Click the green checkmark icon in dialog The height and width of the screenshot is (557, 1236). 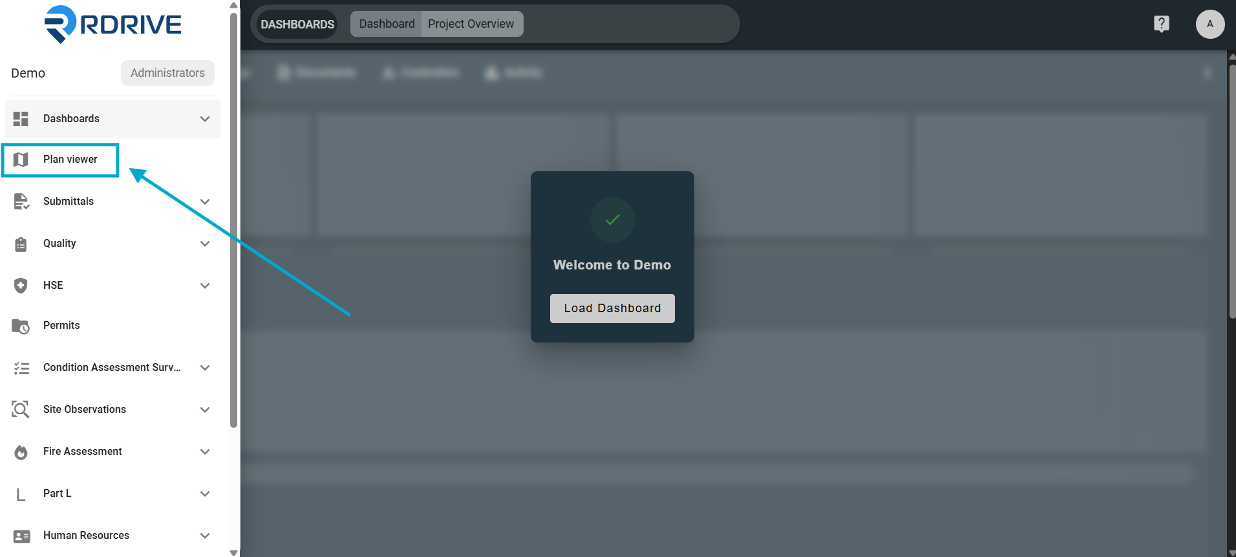[612, 220]
